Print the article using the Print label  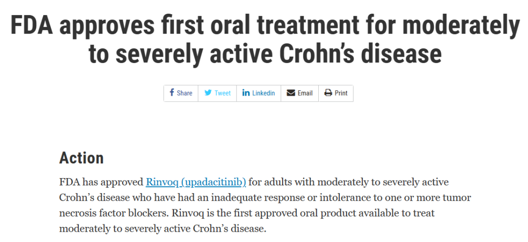click(x=341, y=93)
